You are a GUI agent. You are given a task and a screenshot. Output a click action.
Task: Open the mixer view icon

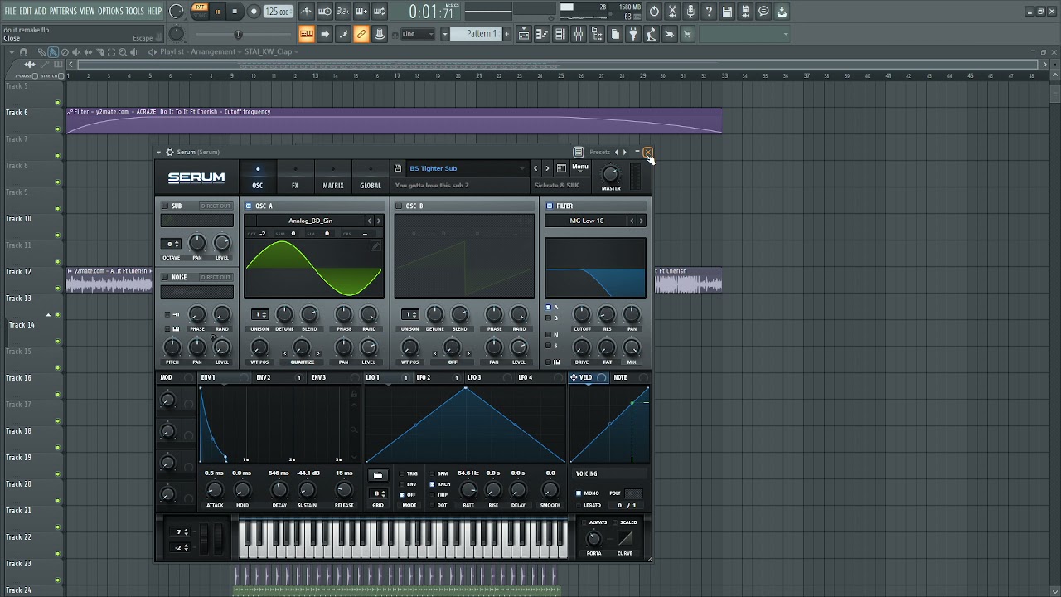tap(579, 34)
